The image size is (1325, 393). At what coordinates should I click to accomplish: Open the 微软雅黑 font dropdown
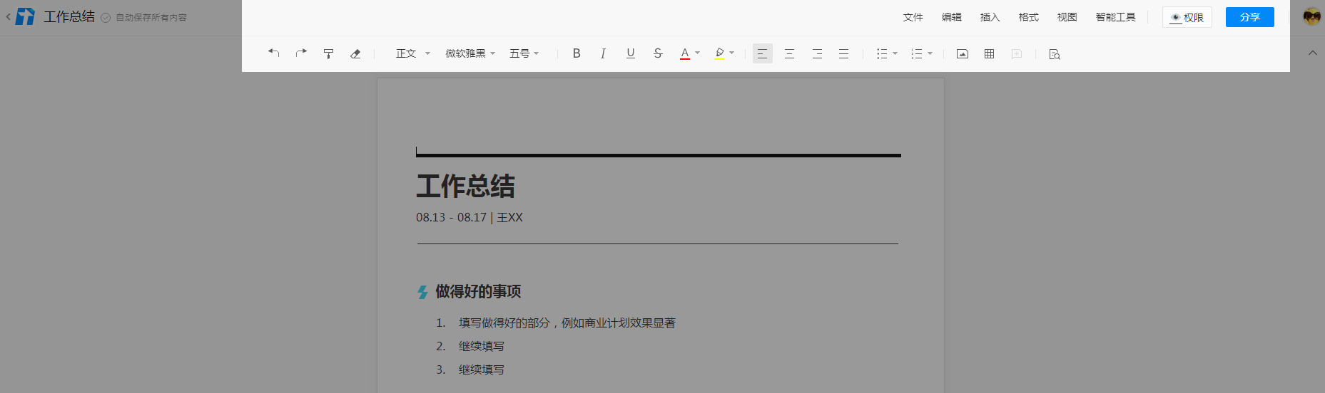[469, 53]
